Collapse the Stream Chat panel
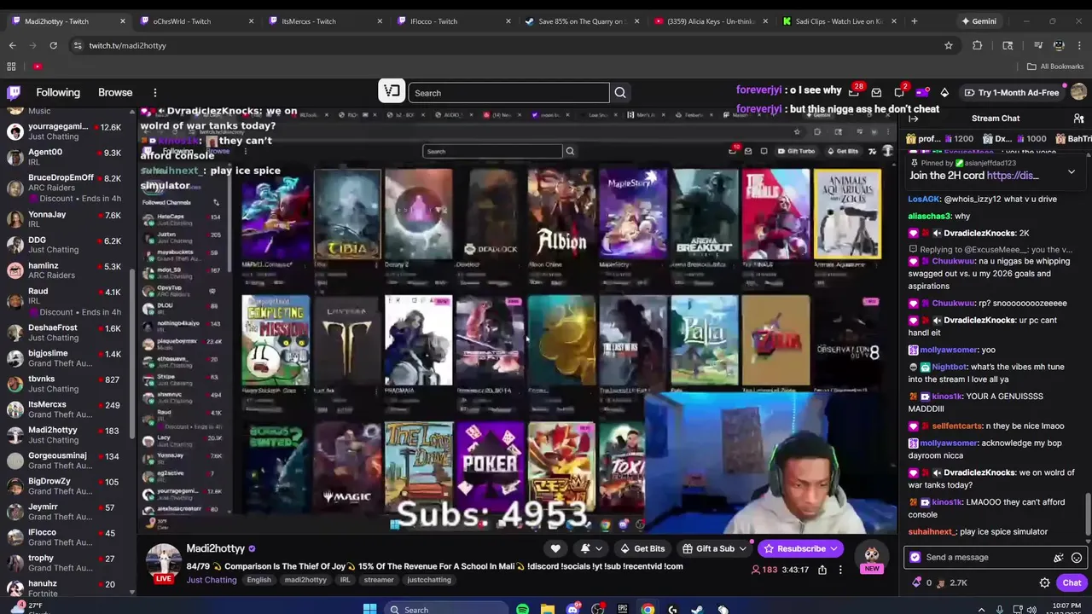The width and height of the screenshot is (1092, 614). tap(914, 119)
